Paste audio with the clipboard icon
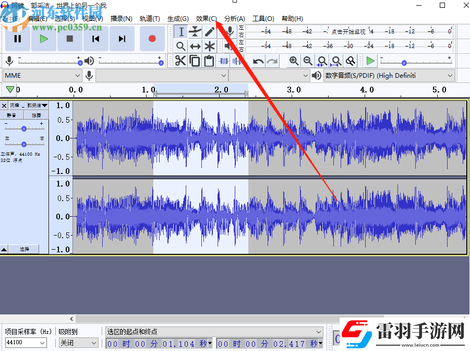The image size is (470, 351). pyautogui.click(x=209, y=61)
